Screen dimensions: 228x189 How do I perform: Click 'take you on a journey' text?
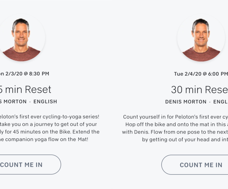coord(50,124)
